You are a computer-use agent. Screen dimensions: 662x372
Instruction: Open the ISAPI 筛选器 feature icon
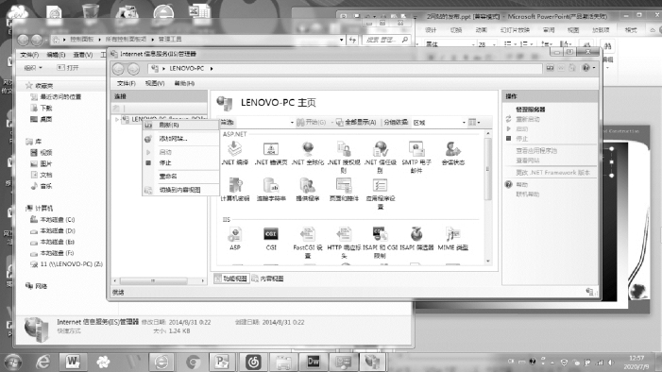pos(416,239)
